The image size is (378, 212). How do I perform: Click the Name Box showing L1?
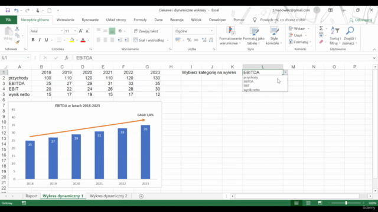click(x=16, y=58)
